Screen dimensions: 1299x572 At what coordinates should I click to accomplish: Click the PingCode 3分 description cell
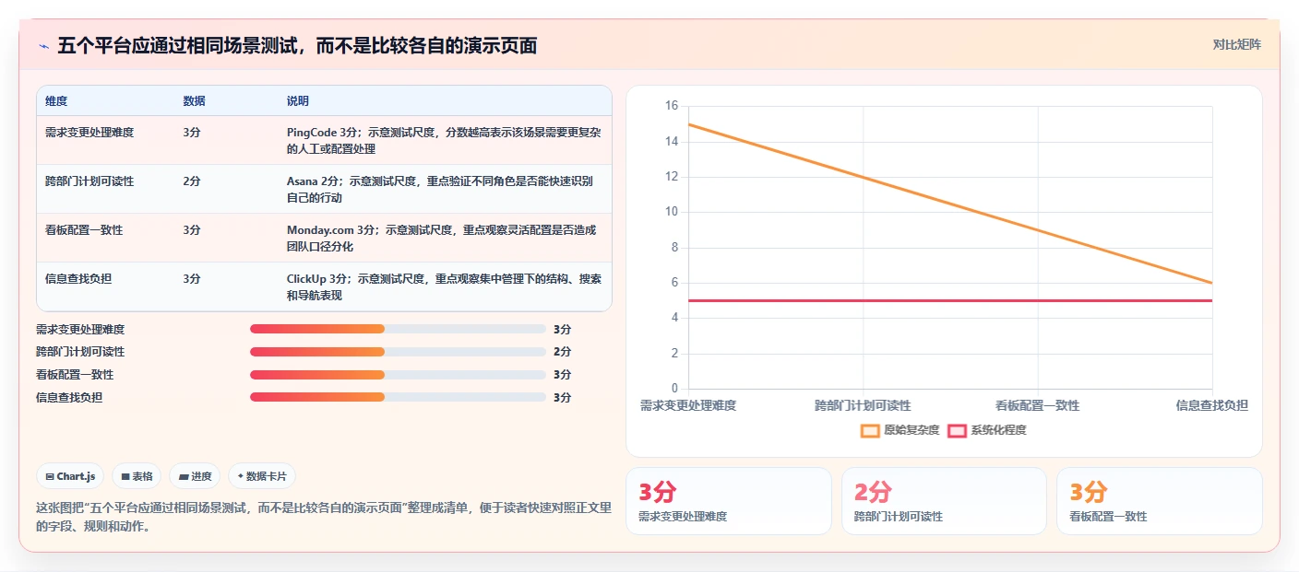pos(444,140)
